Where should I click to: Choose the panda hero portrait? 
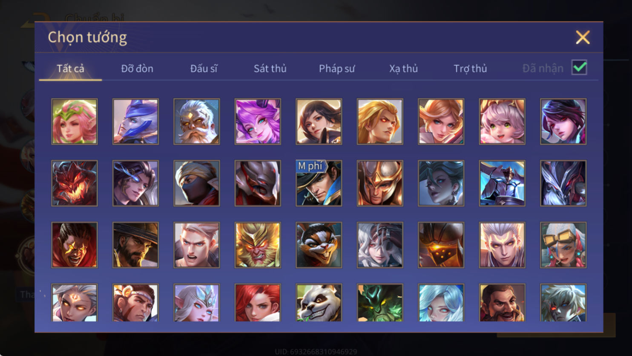click(319, 302)
